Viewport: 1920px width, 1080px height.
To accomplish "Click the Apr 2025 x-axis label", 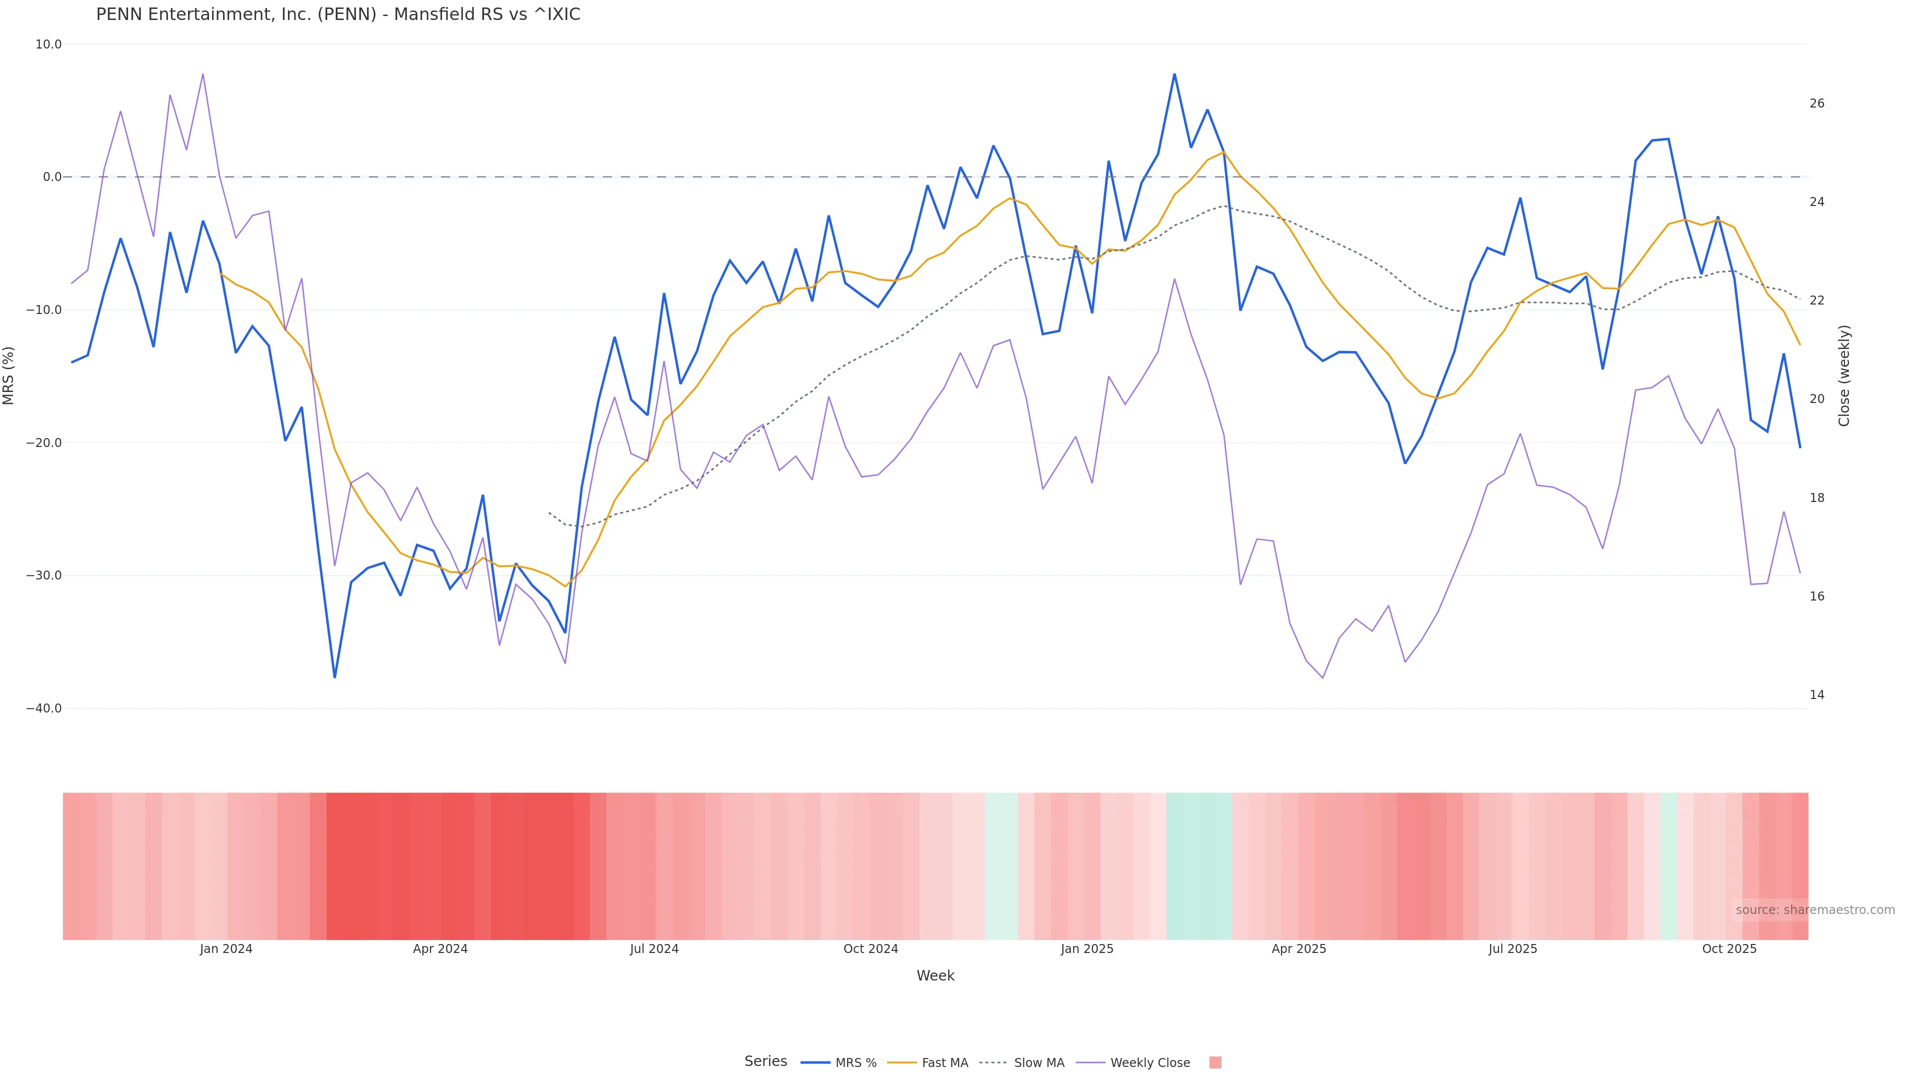I will (1298, 949).
